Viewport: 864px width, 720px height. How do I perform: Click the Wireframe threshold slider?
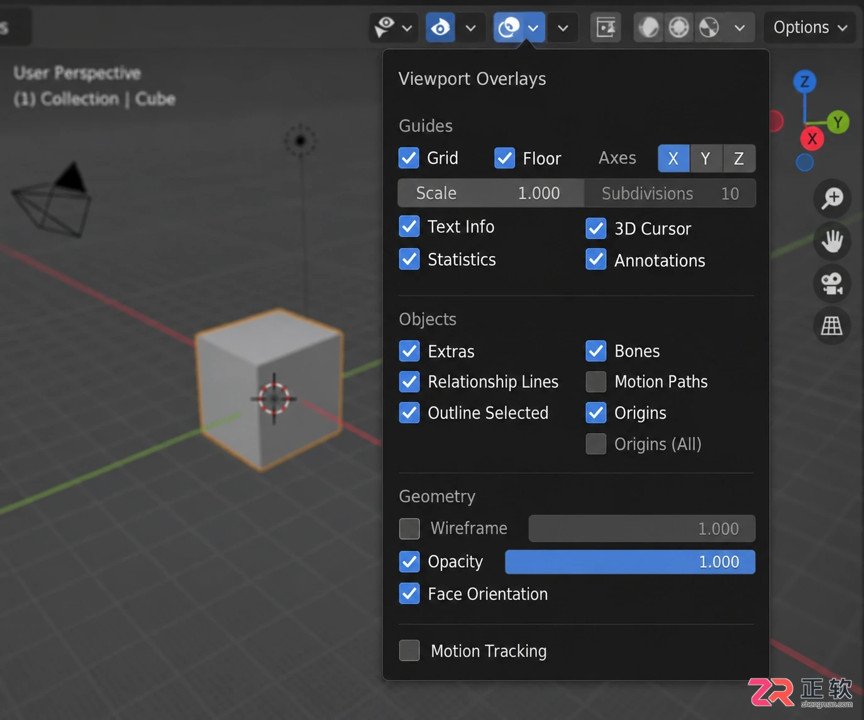coord(642,528)
